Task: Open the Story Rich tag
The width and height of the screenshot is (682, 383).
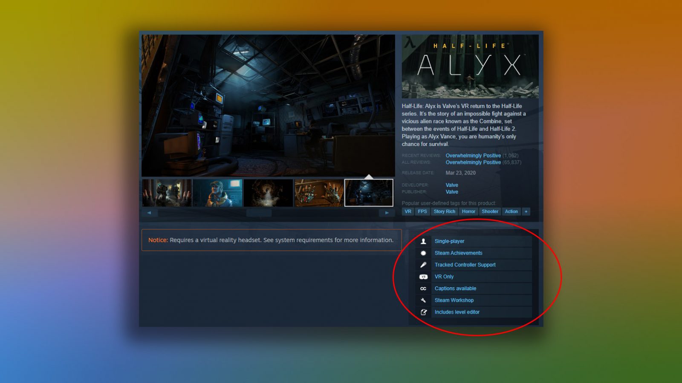Action: 444,212
